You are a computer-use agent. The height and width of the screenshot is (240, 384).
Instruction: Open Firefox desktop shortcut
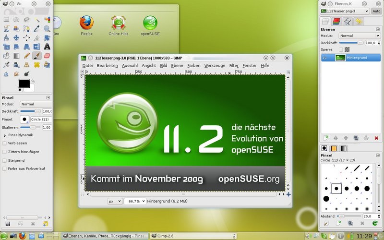[x=87, y=25]
